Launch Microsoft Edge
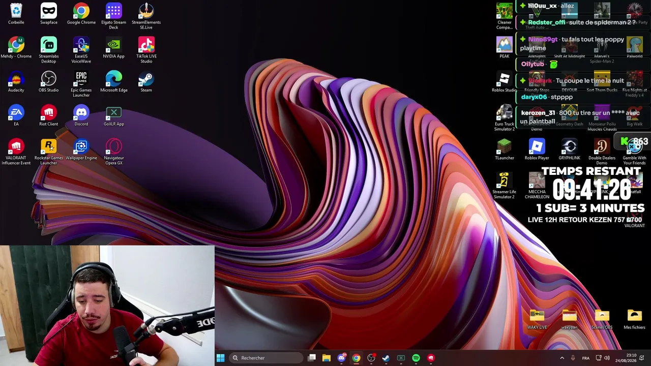Viewport: 651px width, 366px height. click(114, 82)
